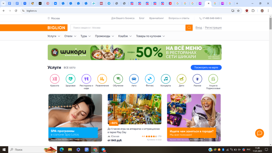272x153 pixels.
Task: Open the Дети rocking horse icon
Action: pyautogui.click(x=181, y=79)
